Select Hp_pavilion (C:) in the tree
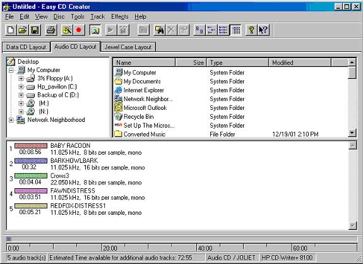 pyautogui.click(x=57, y=87)
